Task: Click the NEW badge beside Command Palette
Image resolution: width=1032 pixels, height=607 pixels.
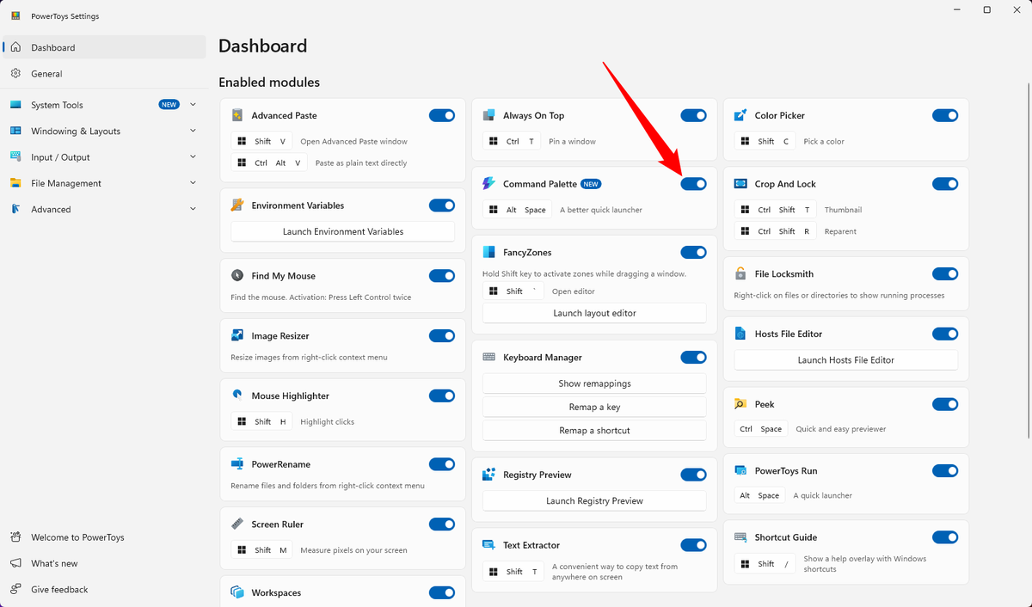Action: (591, 184)
